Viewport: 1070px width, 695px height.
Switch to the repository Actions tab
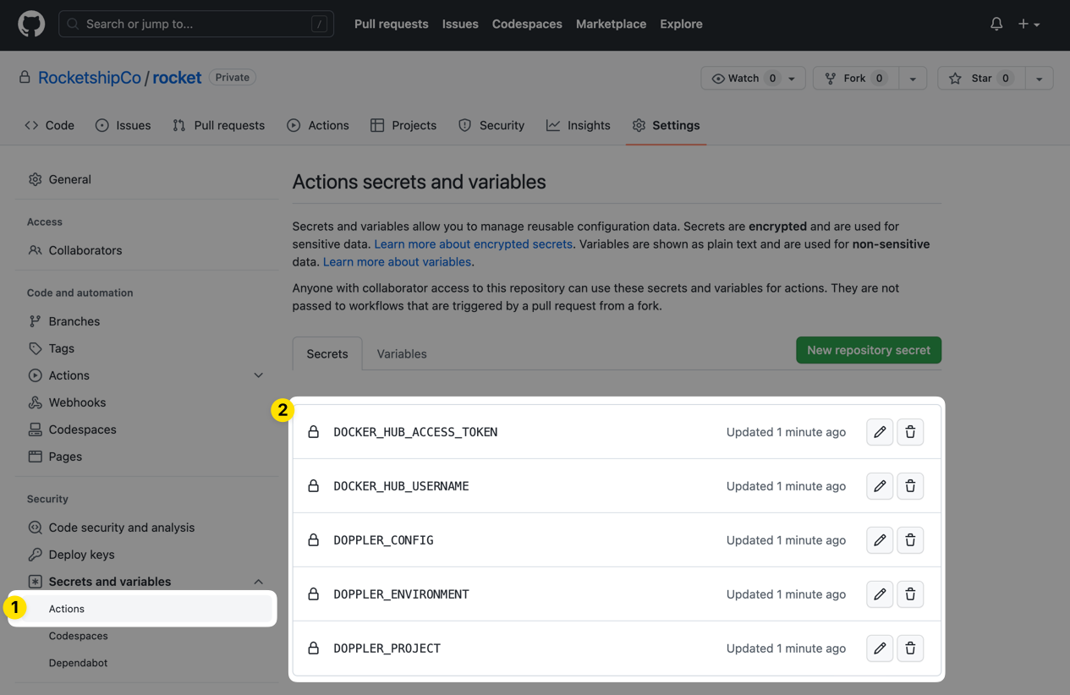[x=318, y=125]
